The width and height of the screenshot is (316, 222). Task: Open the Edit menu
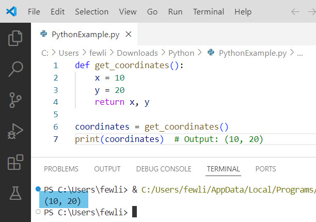(x=58, y=12)
